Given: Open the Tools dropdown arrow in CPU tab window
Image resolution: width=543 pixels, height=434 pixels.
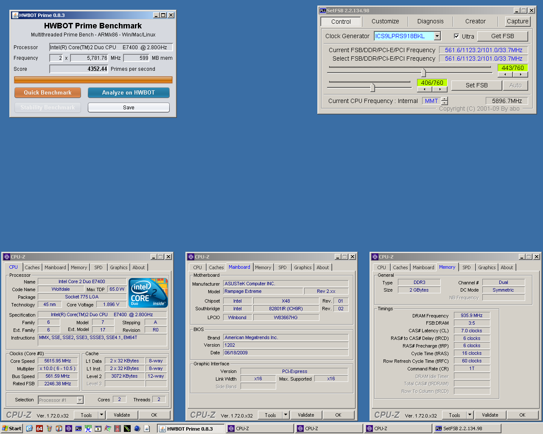Looking at the screenshot, I should point(101,415).
